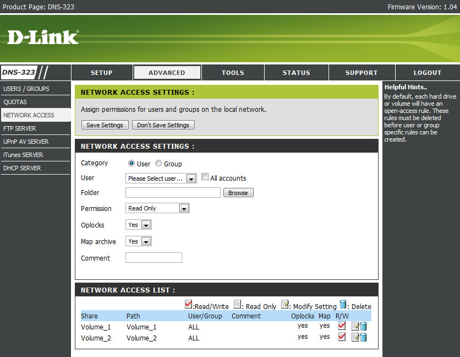
Task: Click the User/Group column header
Action: pos(205,316)
